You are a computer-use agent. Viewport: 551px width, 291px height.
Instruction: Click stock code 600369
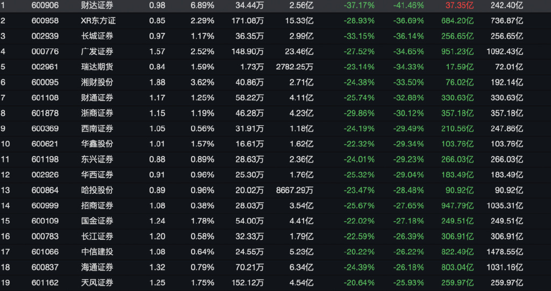click(x=45, y=129)
